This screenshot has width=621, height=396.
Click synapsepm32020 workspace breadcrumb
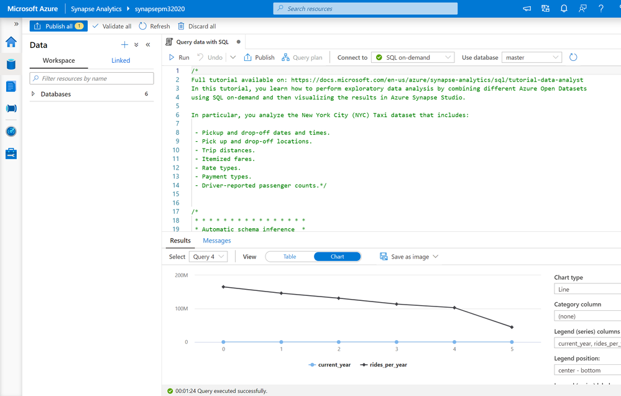(x=160, y=9)
